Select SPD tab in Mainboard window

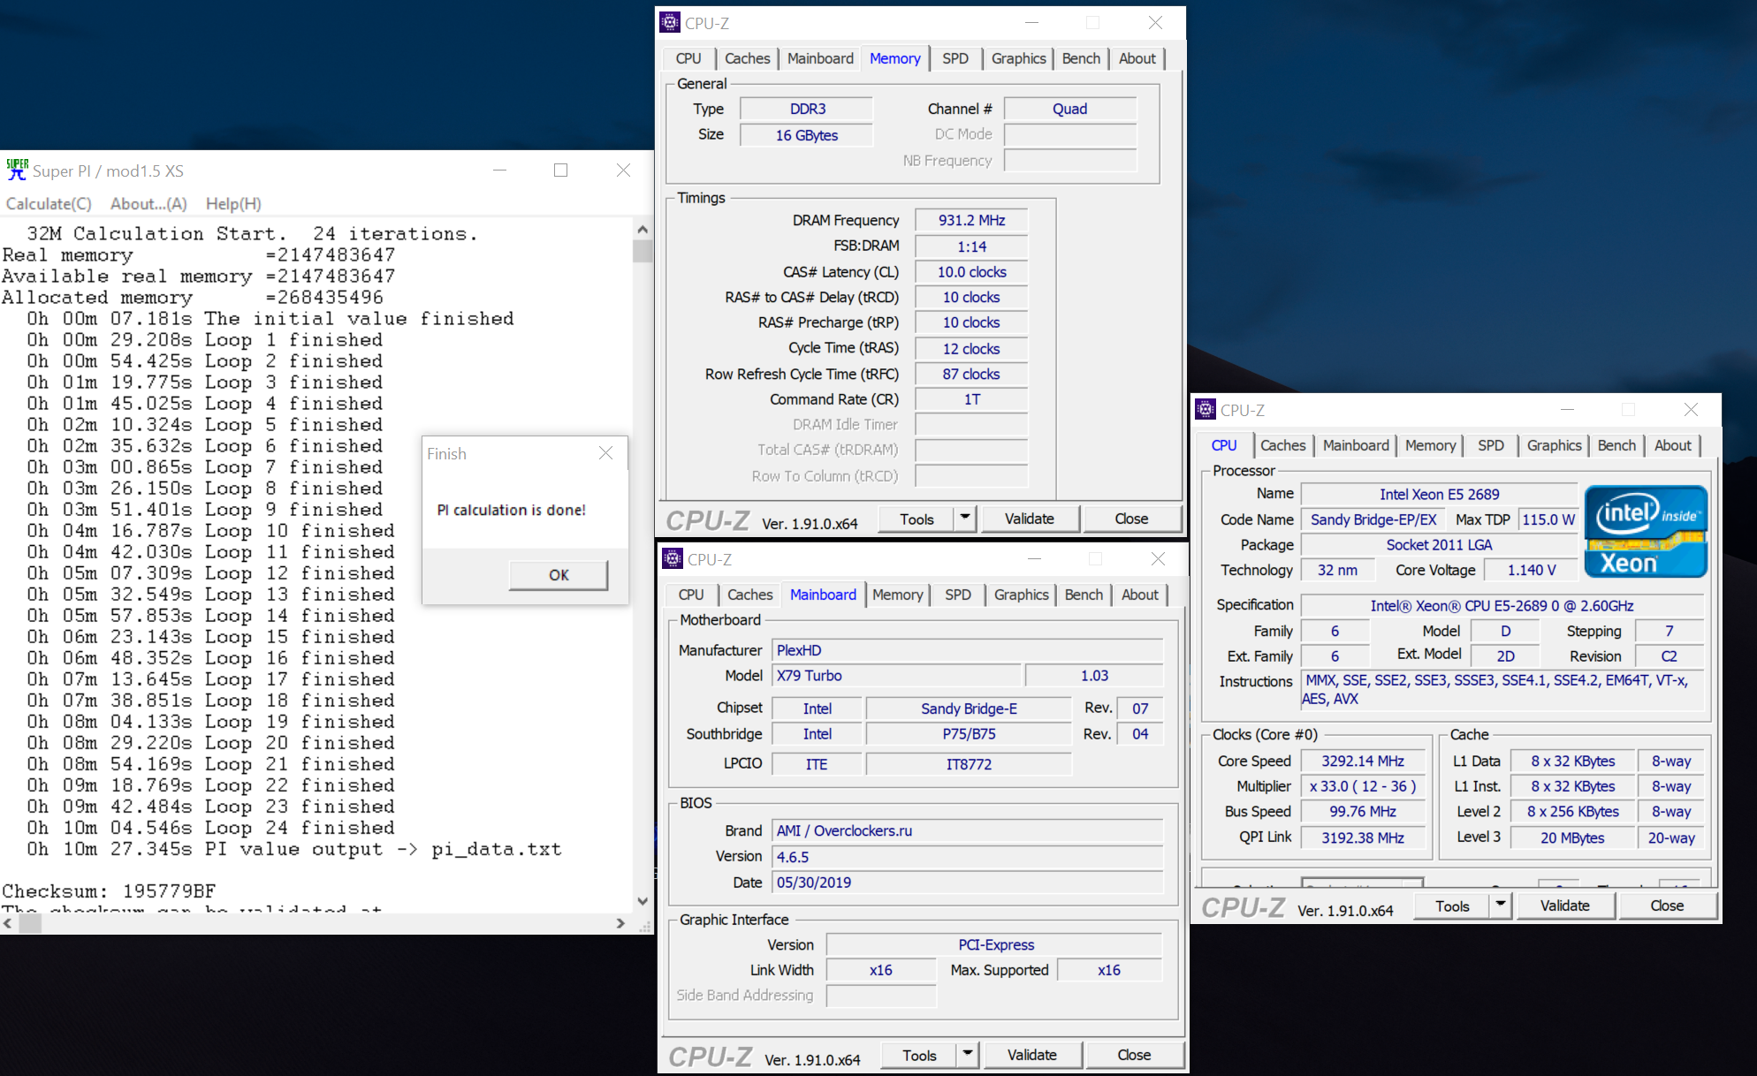pyautogui.click(x=958, y=595)
